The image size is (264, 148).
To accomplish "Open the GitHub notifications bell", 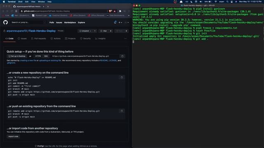I will click(x=115, y=22).
